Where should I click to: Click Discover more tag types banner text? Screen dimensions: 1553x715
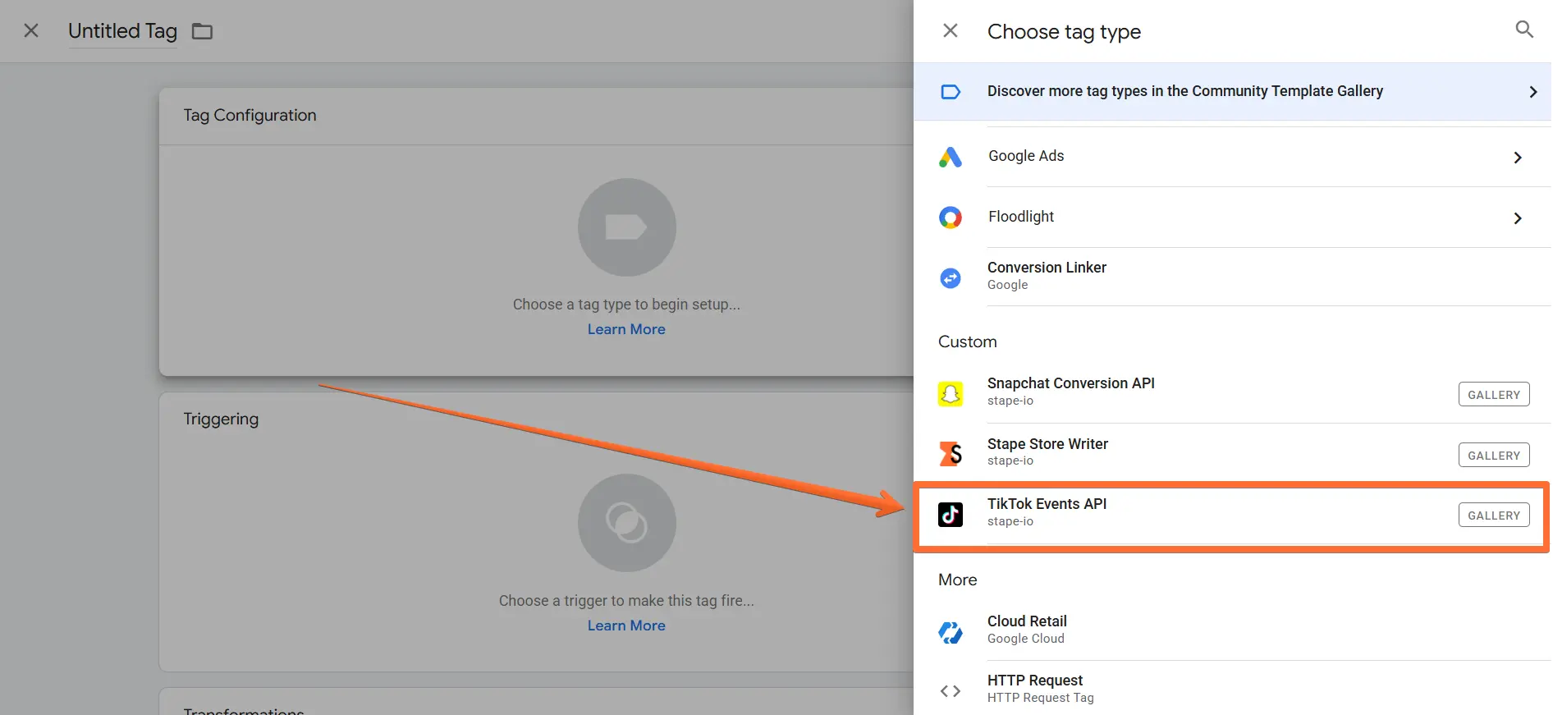(x=1184, y=91)
